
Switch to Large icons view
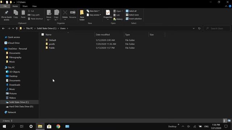click(x=229, y=121)
